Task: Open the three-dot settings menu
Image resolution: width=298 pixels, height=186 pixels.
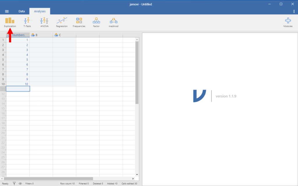Action: click(x=293, y=11)
